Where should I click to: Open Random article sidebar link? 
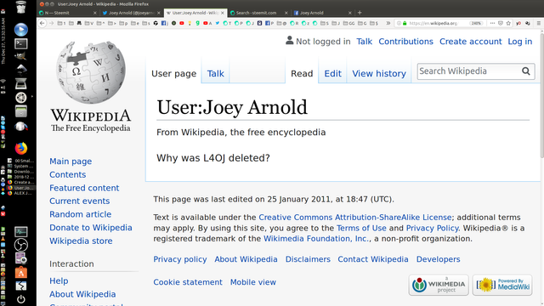pyautogui.click(x=80, y=214)
